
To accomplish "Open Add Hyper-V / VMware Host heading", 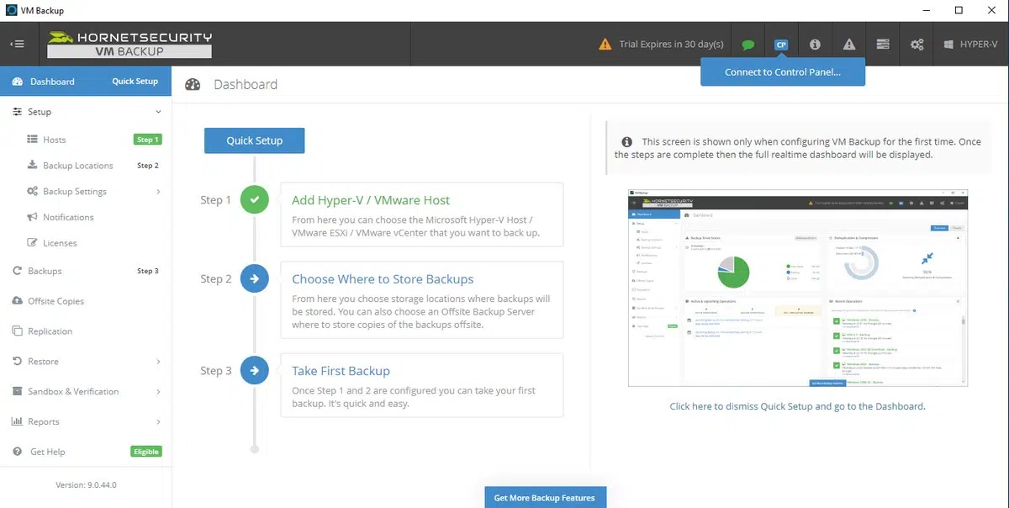I will [x=371, y=200].
